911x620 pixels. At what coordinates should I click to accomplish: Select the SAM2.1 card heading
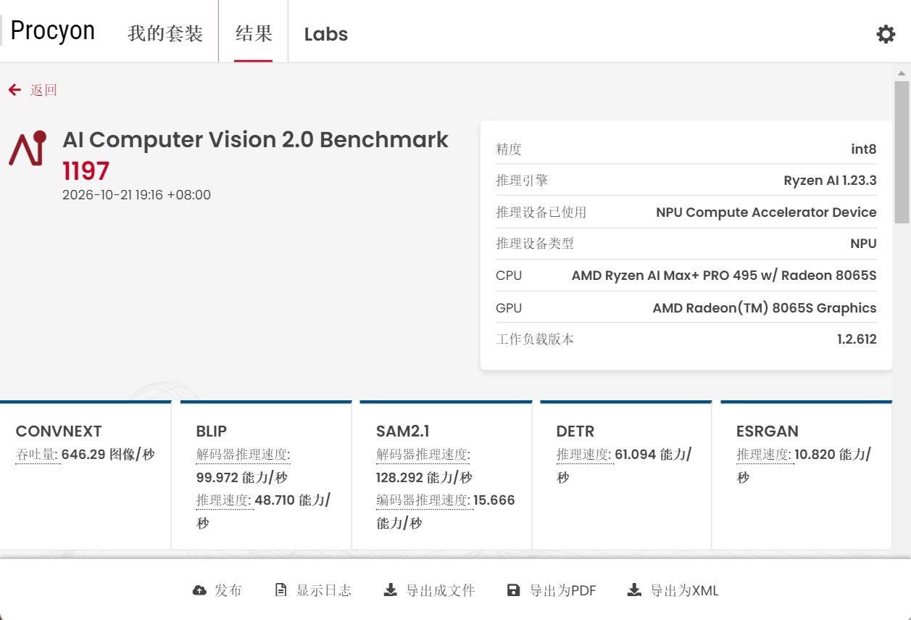pos(403,431)
